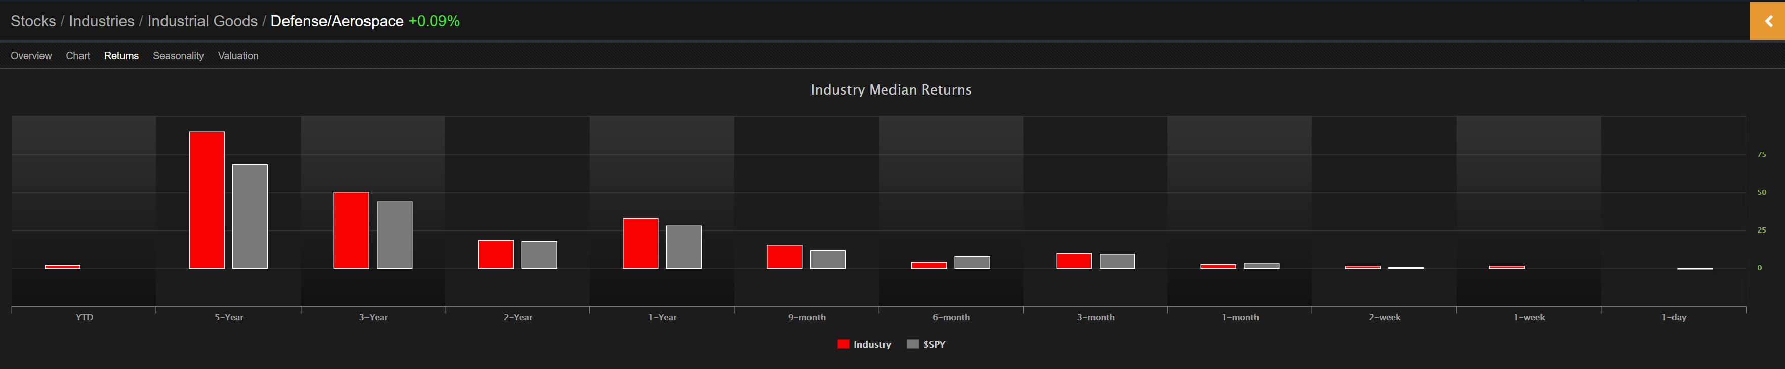Click the orange back arrow button
This screenshot has width=1785, height=369.
1767,21
